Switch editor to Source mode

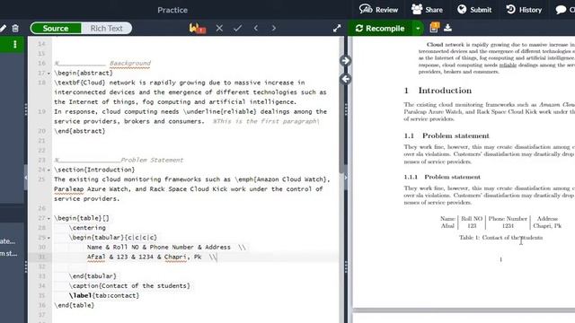tap(56, 28)
